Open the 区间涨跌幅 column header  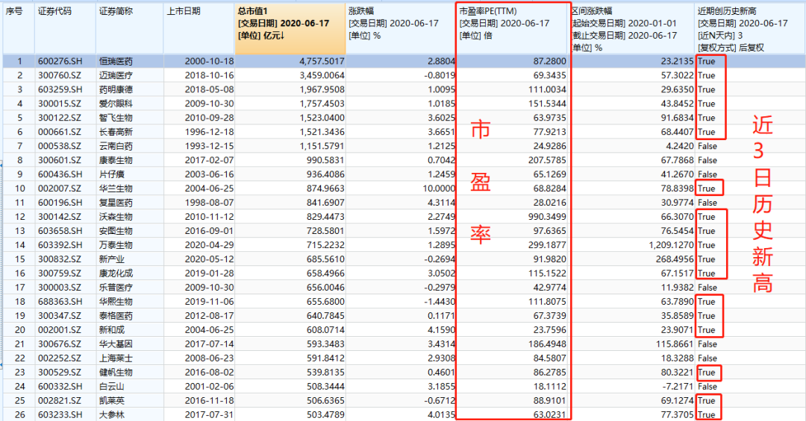pos(633,29)
